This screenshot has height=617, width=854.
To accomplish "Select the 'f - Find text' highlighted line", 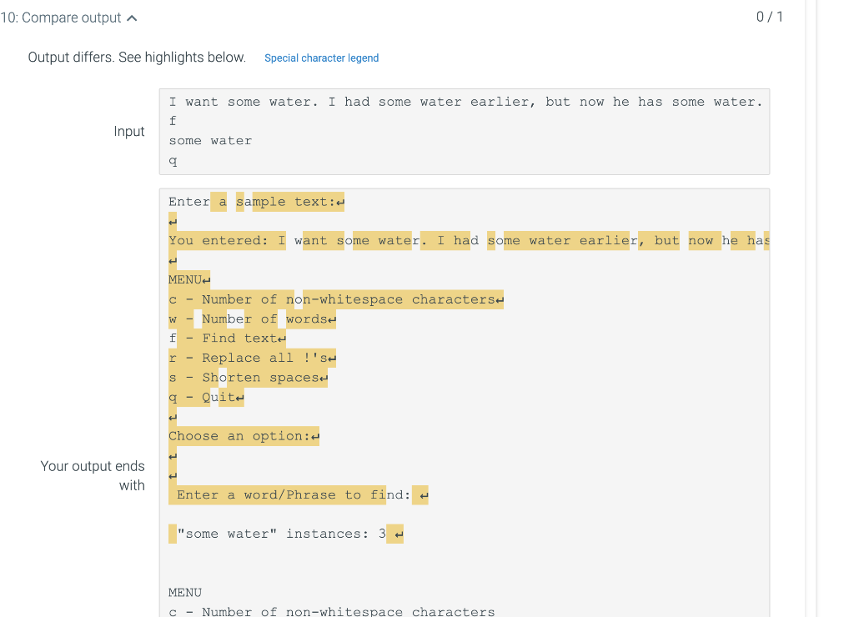I will pos(225,338).
